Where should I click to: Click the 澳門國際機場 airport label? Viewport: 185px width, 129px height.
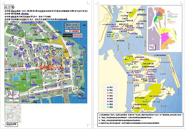tap(166, 63)
